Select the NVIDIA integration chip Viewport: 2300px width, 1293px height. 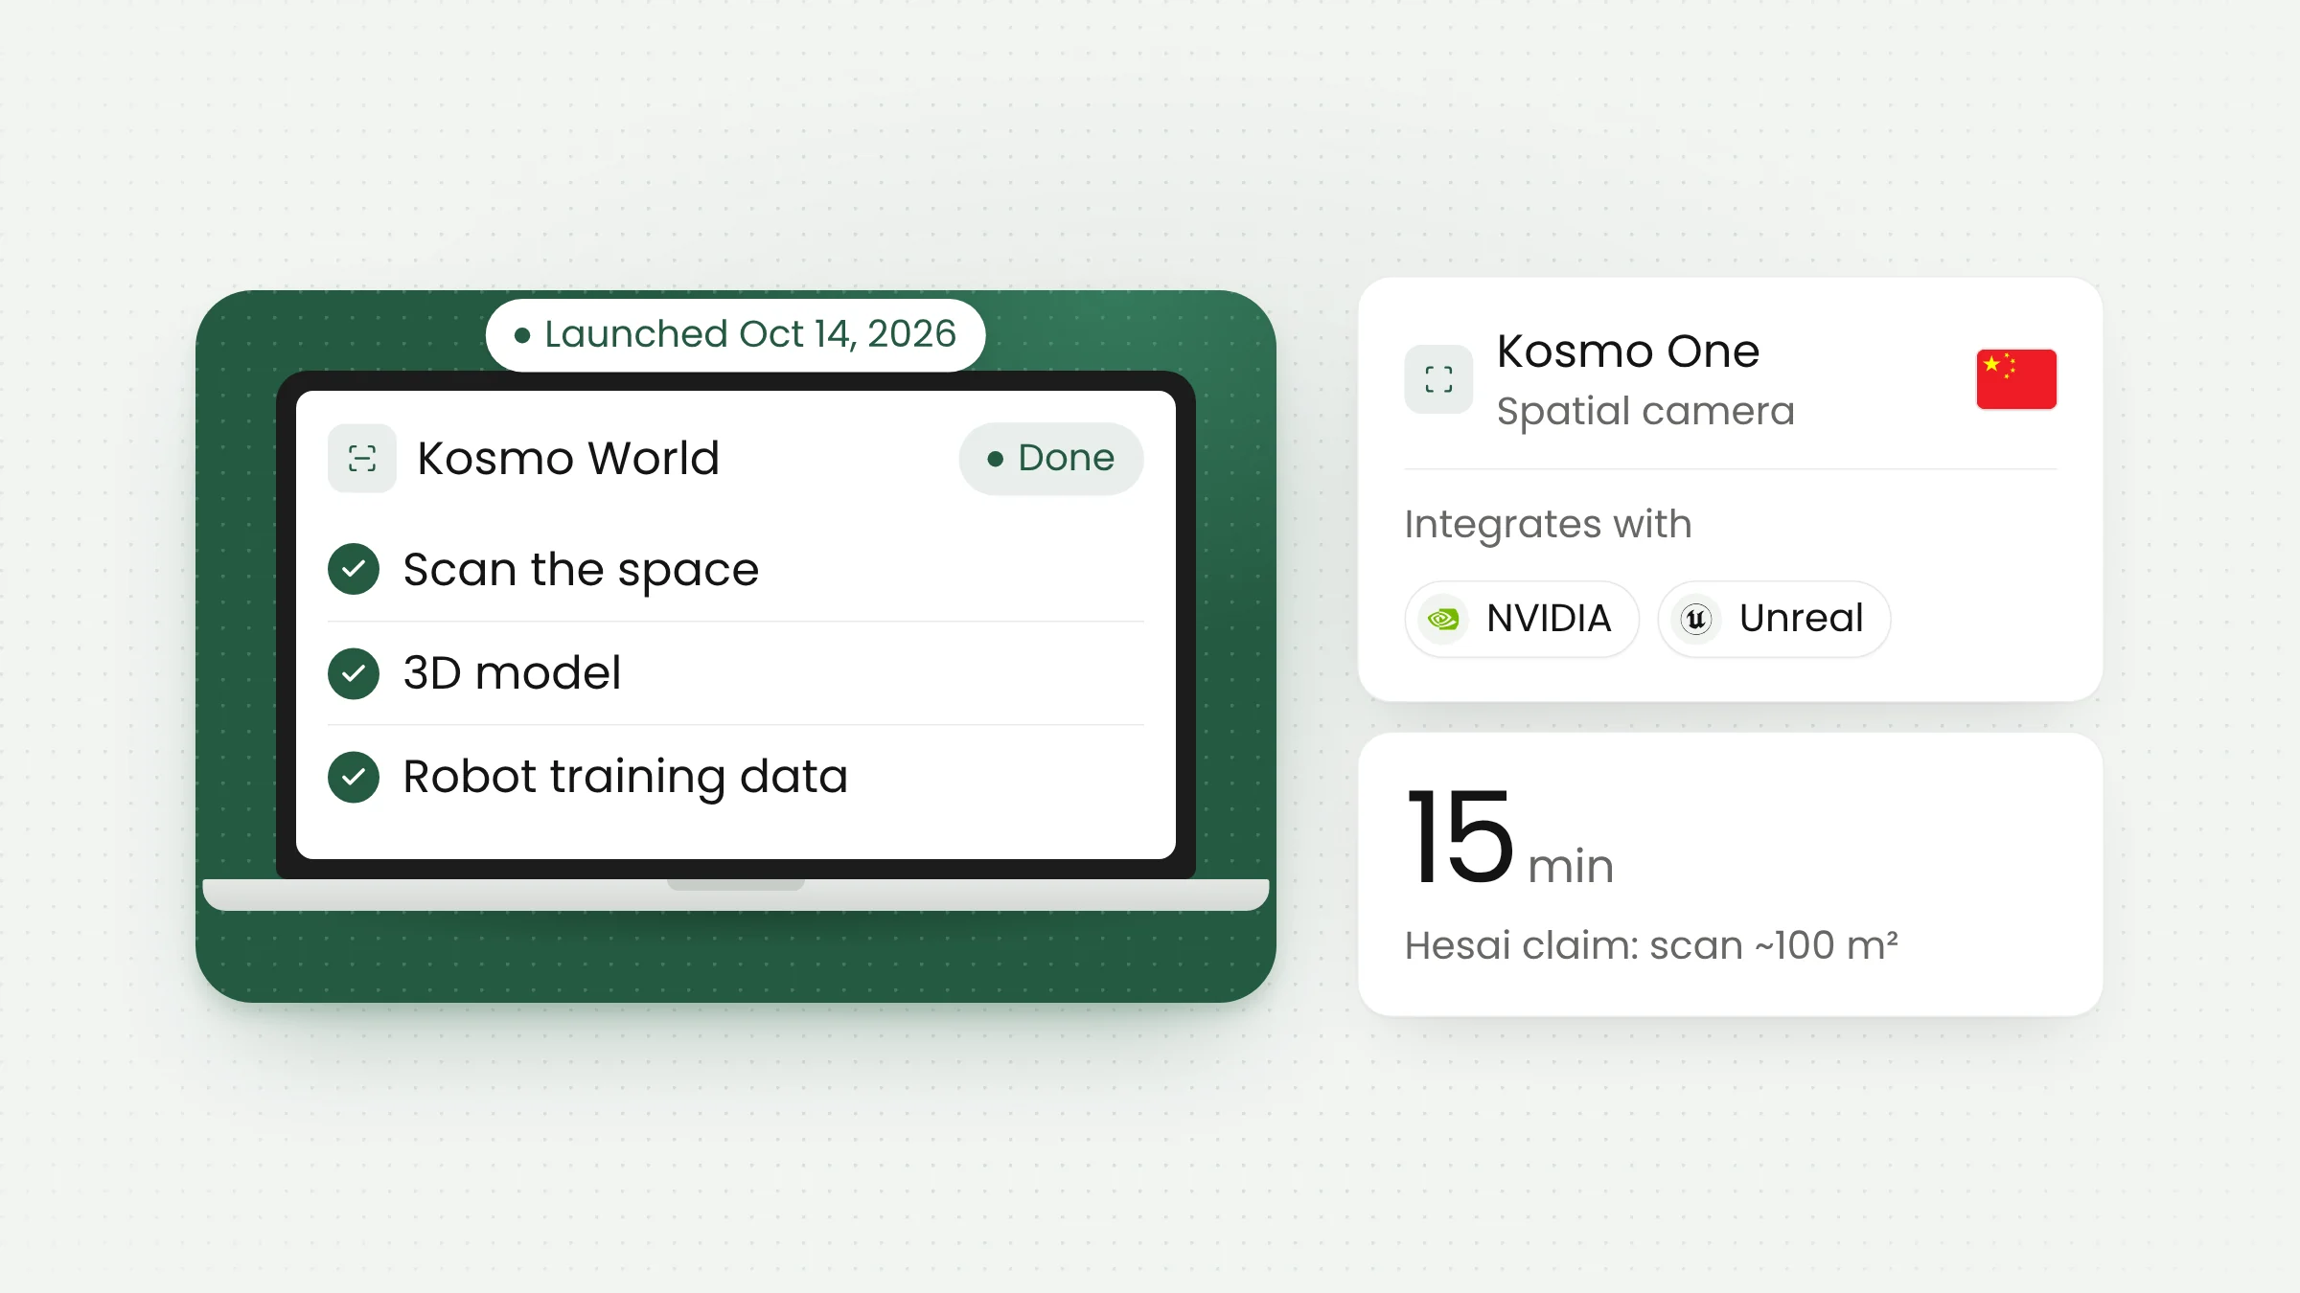pyautogui.click(x=1522, y=619)
